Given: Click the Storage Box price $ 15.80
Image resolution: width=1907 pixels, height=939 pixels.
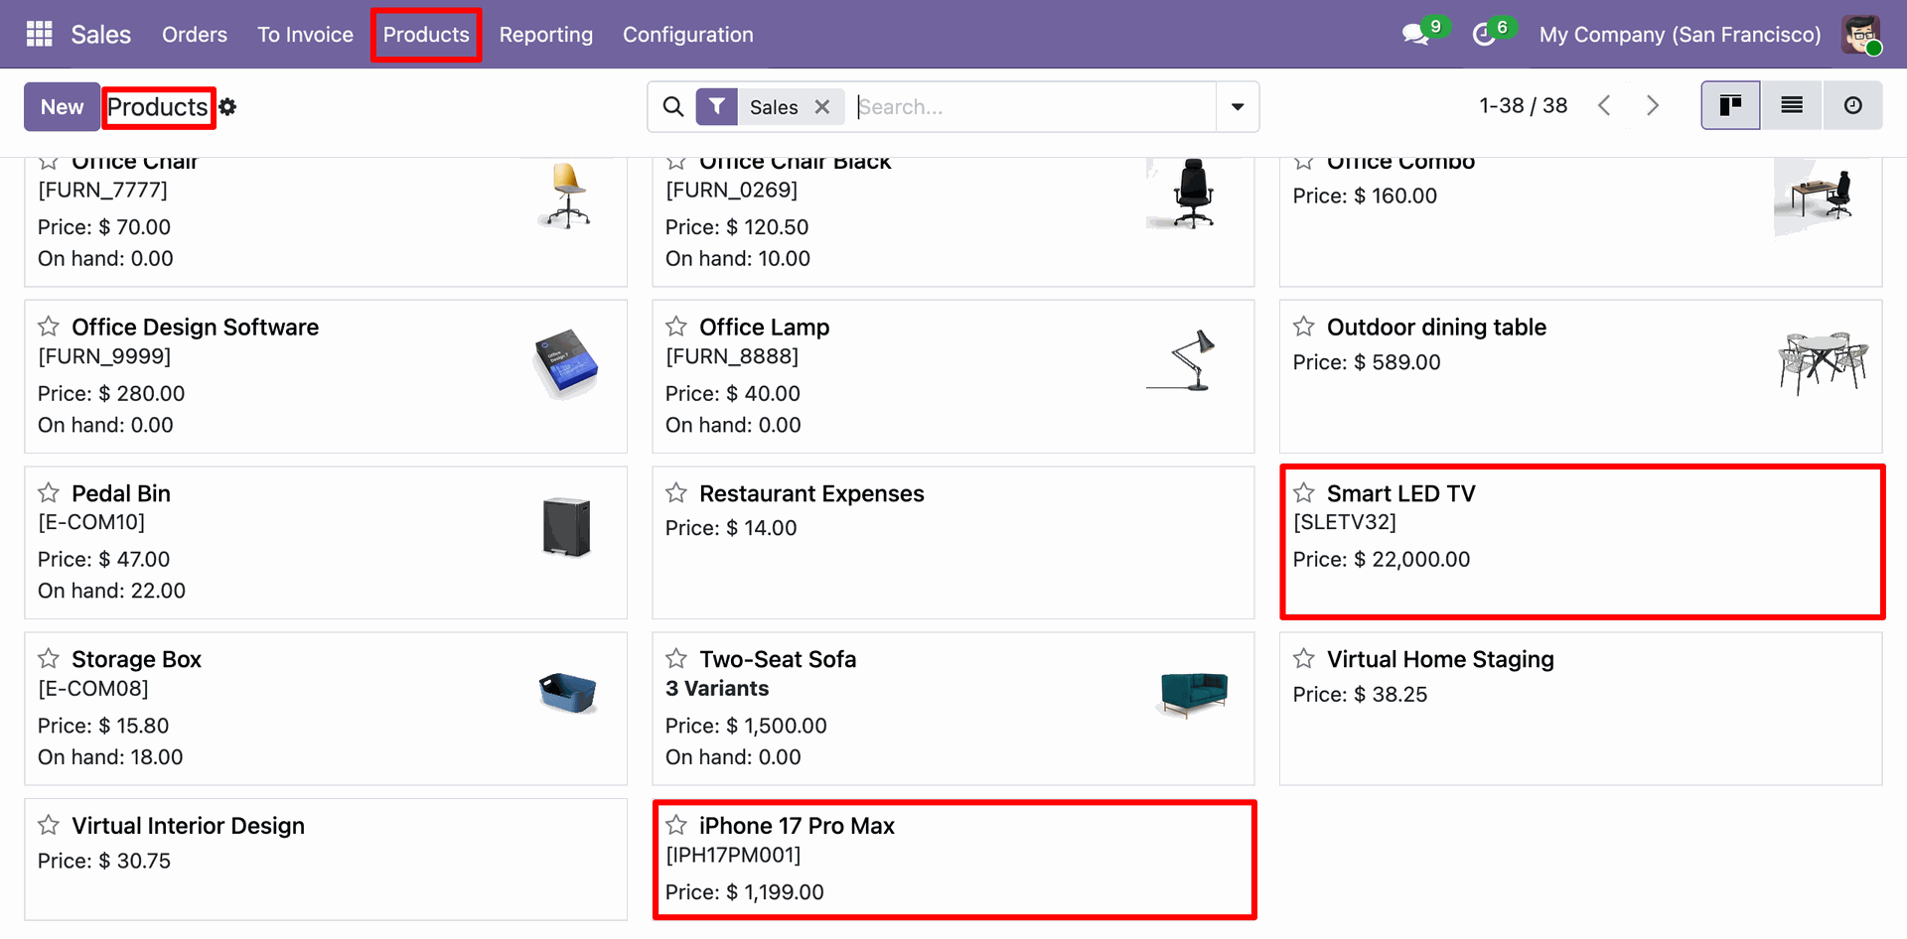Looking at the screenshot, I should (x=103, y=726).
